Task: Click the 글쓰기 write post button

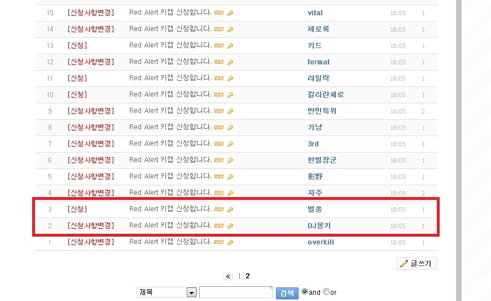Action: [x=417, y=263]
